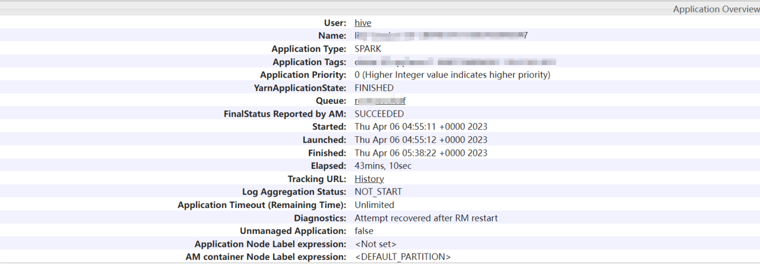Select the SPARK application type value

(368, 49)
